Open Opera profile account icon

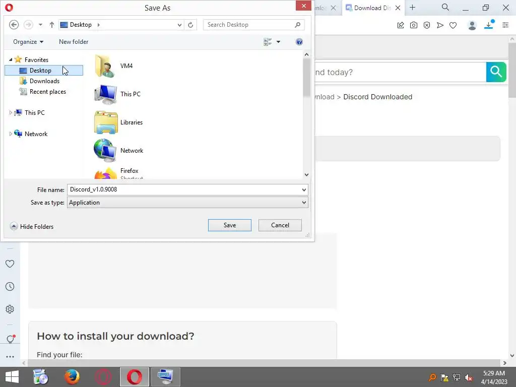pos(472,25)
